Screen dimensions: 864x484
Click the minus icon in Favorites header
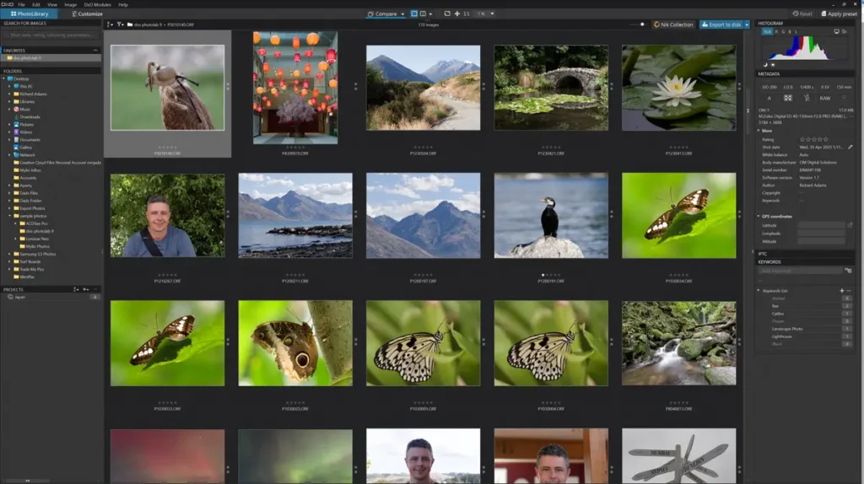pyautogui.click(x=95, y=50)
